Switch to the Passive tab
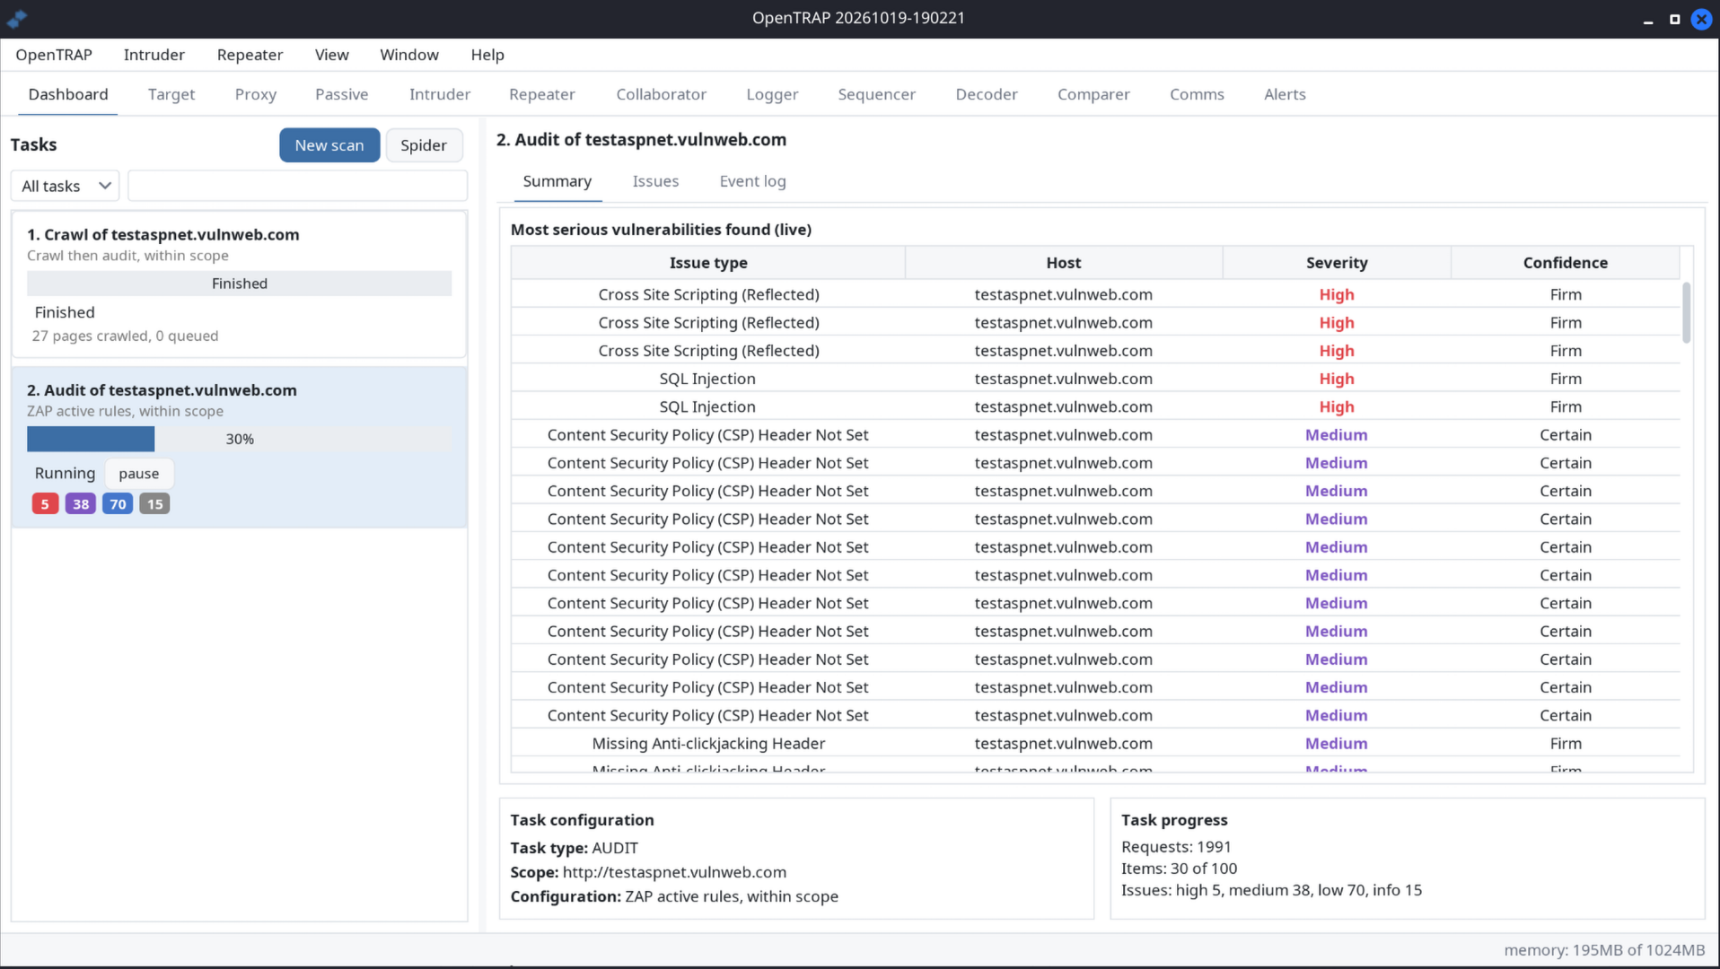Image resolution: width=1720 pixels, height=969 pixels. (342, 94)
